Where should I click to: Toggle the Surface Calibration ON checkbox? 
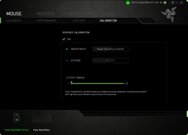[64, 39]
